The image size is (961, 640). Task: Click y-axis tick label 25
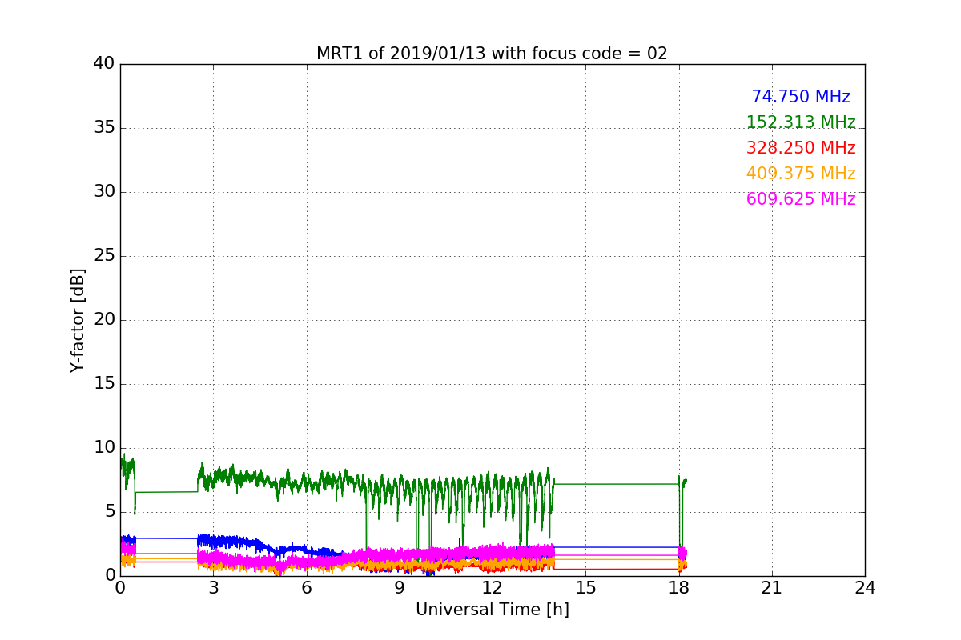(104, 256)
